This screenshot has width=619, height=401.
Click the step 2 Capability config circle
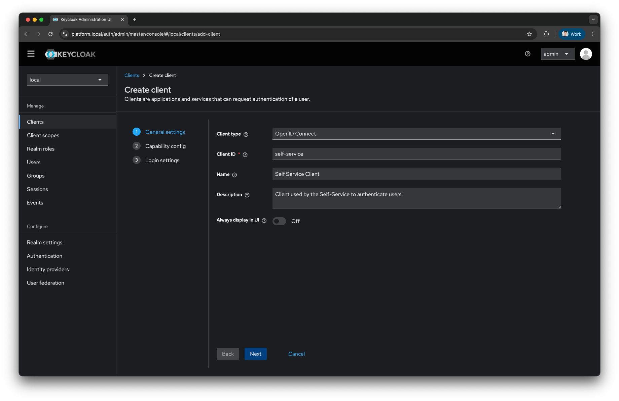[x=137, y=146]
